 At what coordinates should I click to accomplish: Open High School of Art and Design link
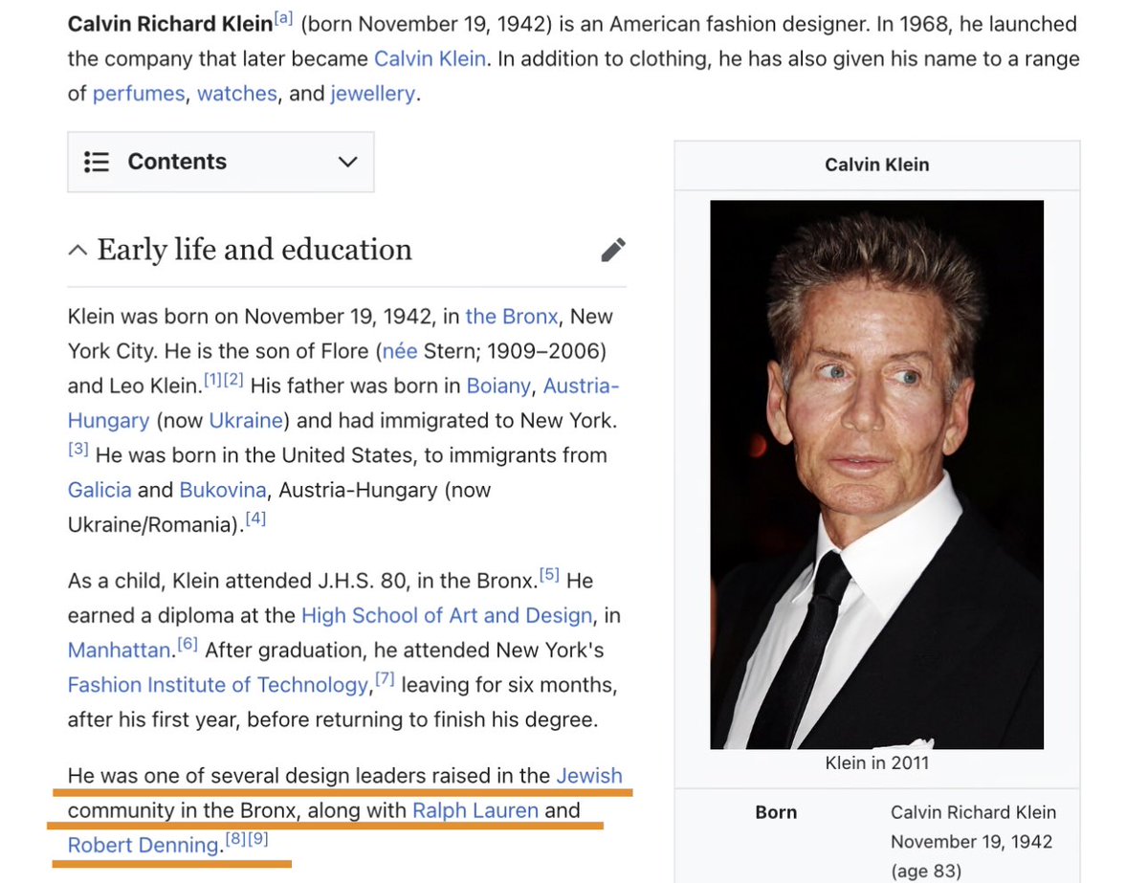pos(447,615)
